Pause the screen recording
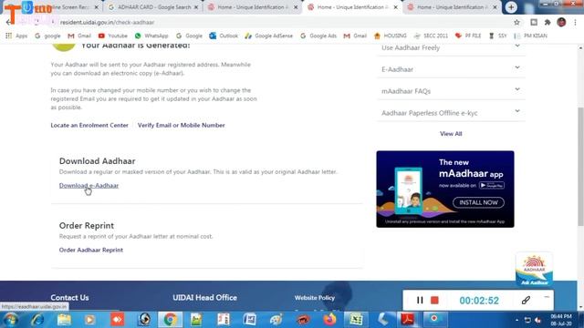 pyautogui.click(x=420, y=300)
